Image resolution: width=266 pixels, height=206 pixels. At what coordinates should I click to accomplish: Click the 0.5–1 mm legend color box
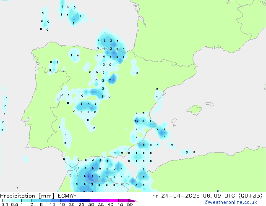17,201
